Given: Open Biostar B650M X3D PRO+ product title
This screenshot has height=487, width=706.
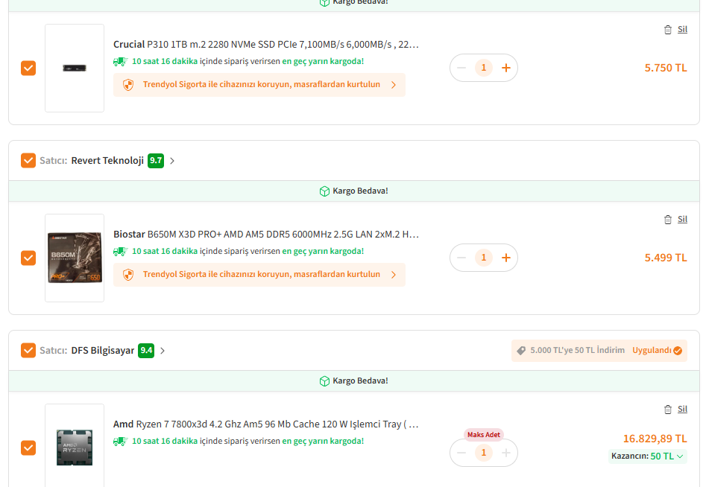Looking at the screenshot, I should 266,235.
